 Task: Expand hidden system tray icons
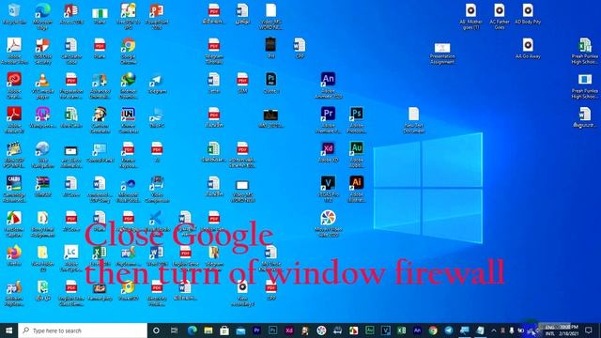[x=494, y=330]
